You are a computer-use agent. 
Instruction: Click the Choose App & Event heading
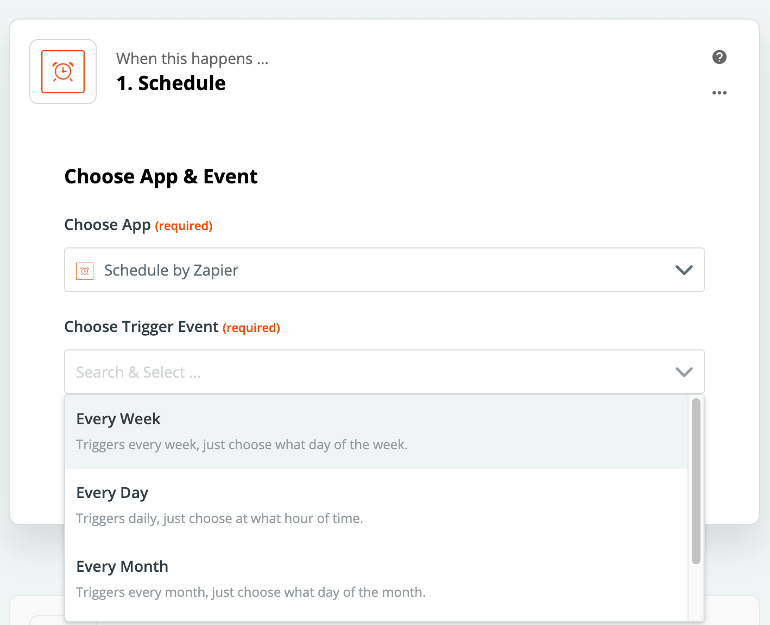coord(161,177)
